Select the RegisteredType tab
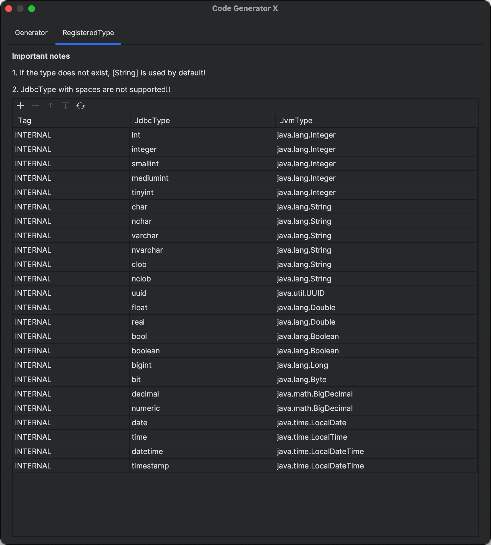491x545 pixels. (x=88, y=33)
